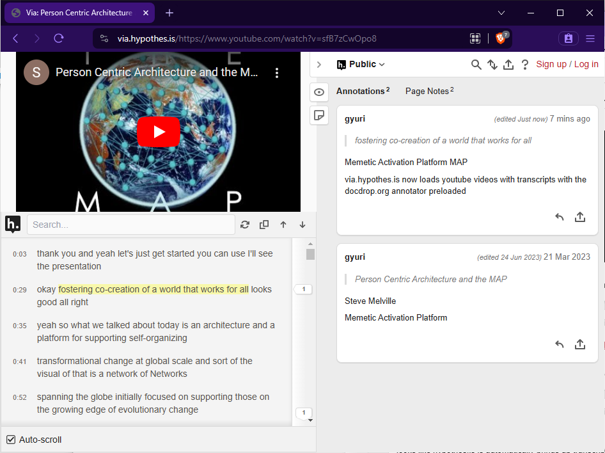Click the Sign up link
605x453 pixels.
click(x=551, y=64)
